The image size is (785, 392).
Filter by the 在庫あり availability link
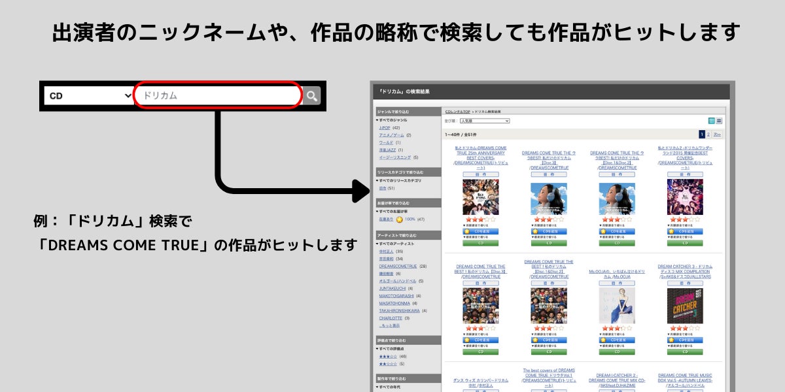click(386, 220)
